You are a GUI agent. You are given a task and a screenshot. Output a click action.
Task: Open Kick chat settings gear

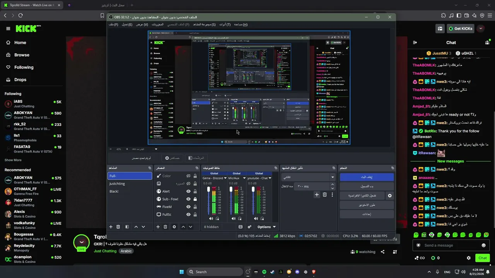click(469, 258)
